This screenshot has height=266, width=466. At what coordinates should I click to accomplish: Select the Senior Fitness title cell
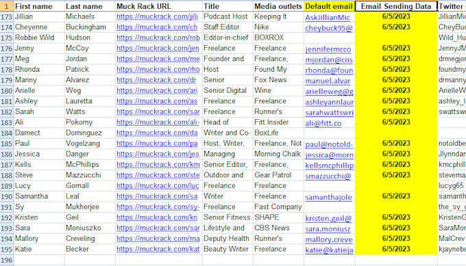[x=228, y=217]
